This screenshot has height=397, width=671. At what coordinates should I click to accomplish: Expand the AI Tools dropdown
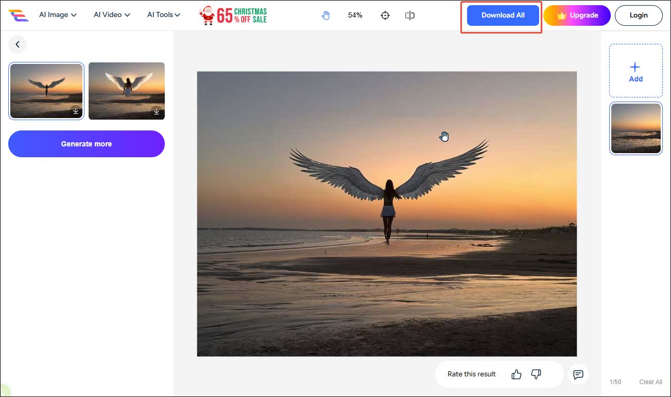pyautogui.click(x=163, y=15)
